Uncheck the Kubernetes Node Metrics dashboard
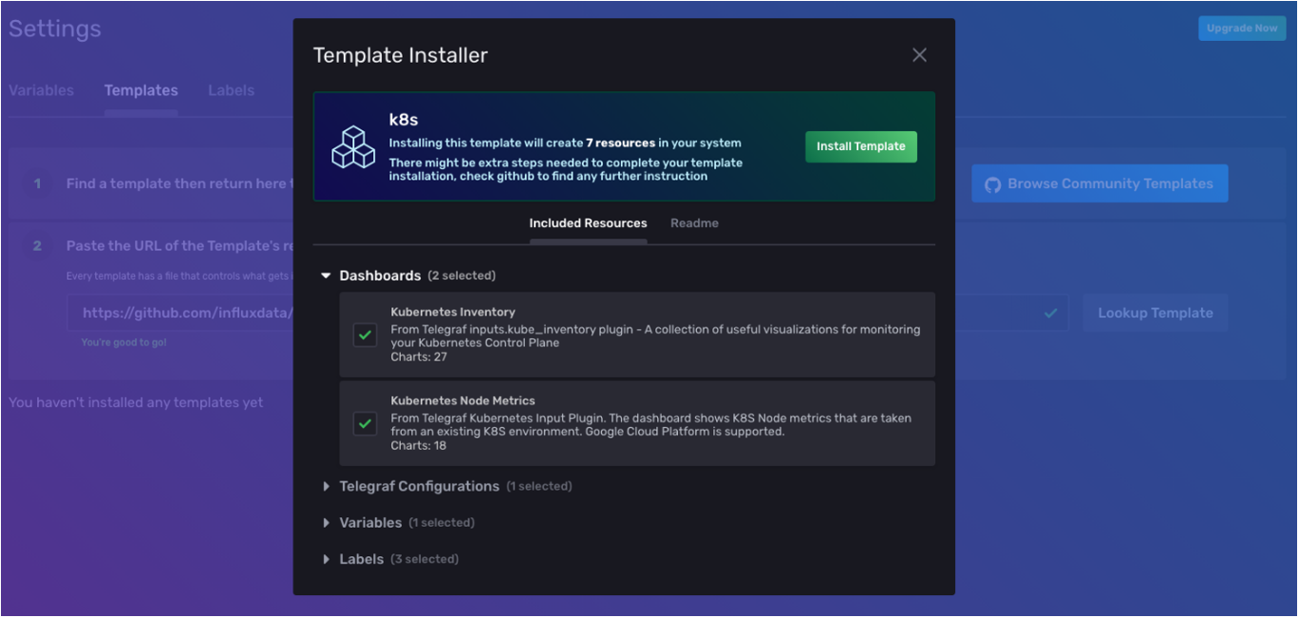 [x=365, y=424]
